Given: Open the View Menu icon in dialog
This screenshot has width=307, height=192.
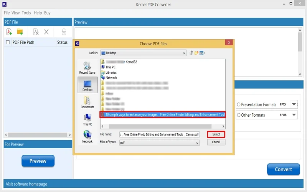Looking at the screenshot, I should point(202,53).
